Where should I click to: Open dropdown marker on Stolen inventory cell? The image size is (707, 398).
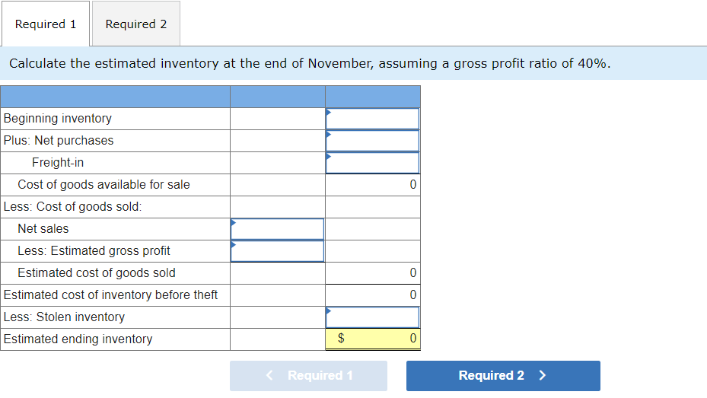point(329,311)
